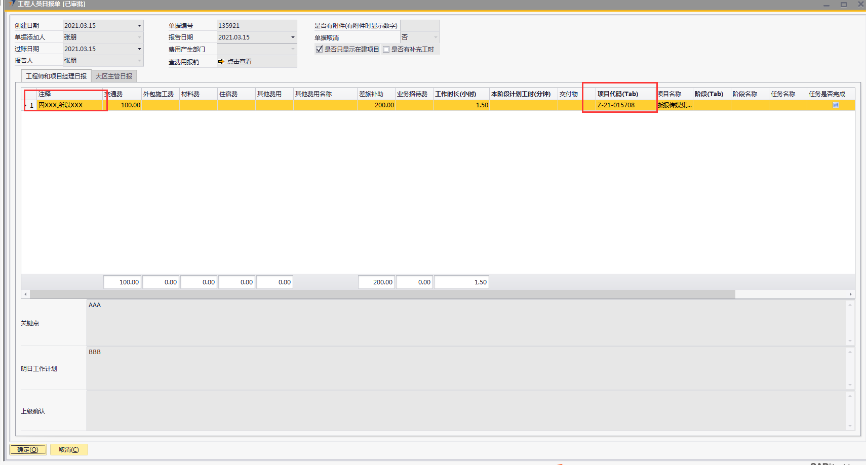Viewport: 866px width, 465px height.
Task: Click the app icon in the title bar
Action: pos(11,4)
